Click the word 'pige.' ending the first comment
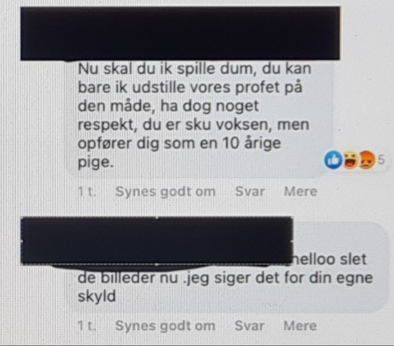The width and height of the screenshot is (394, 346). click(96, 162)
